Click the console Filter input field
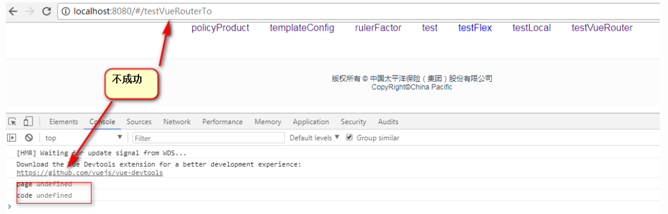The height and width of the screenshot is (214, 668). tap(208, 137)
